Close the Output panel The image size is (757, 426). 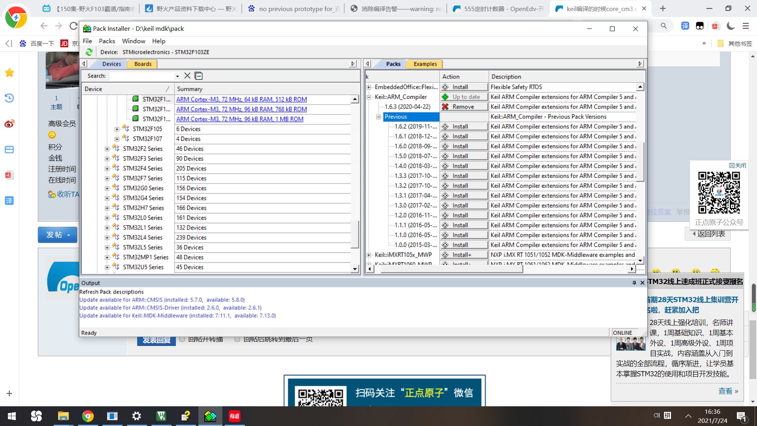point(642,283)
